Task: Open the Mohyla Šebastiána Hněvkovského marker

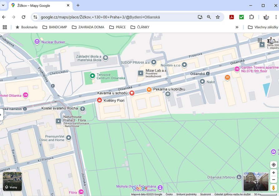Action: click(x=160, y=188)
